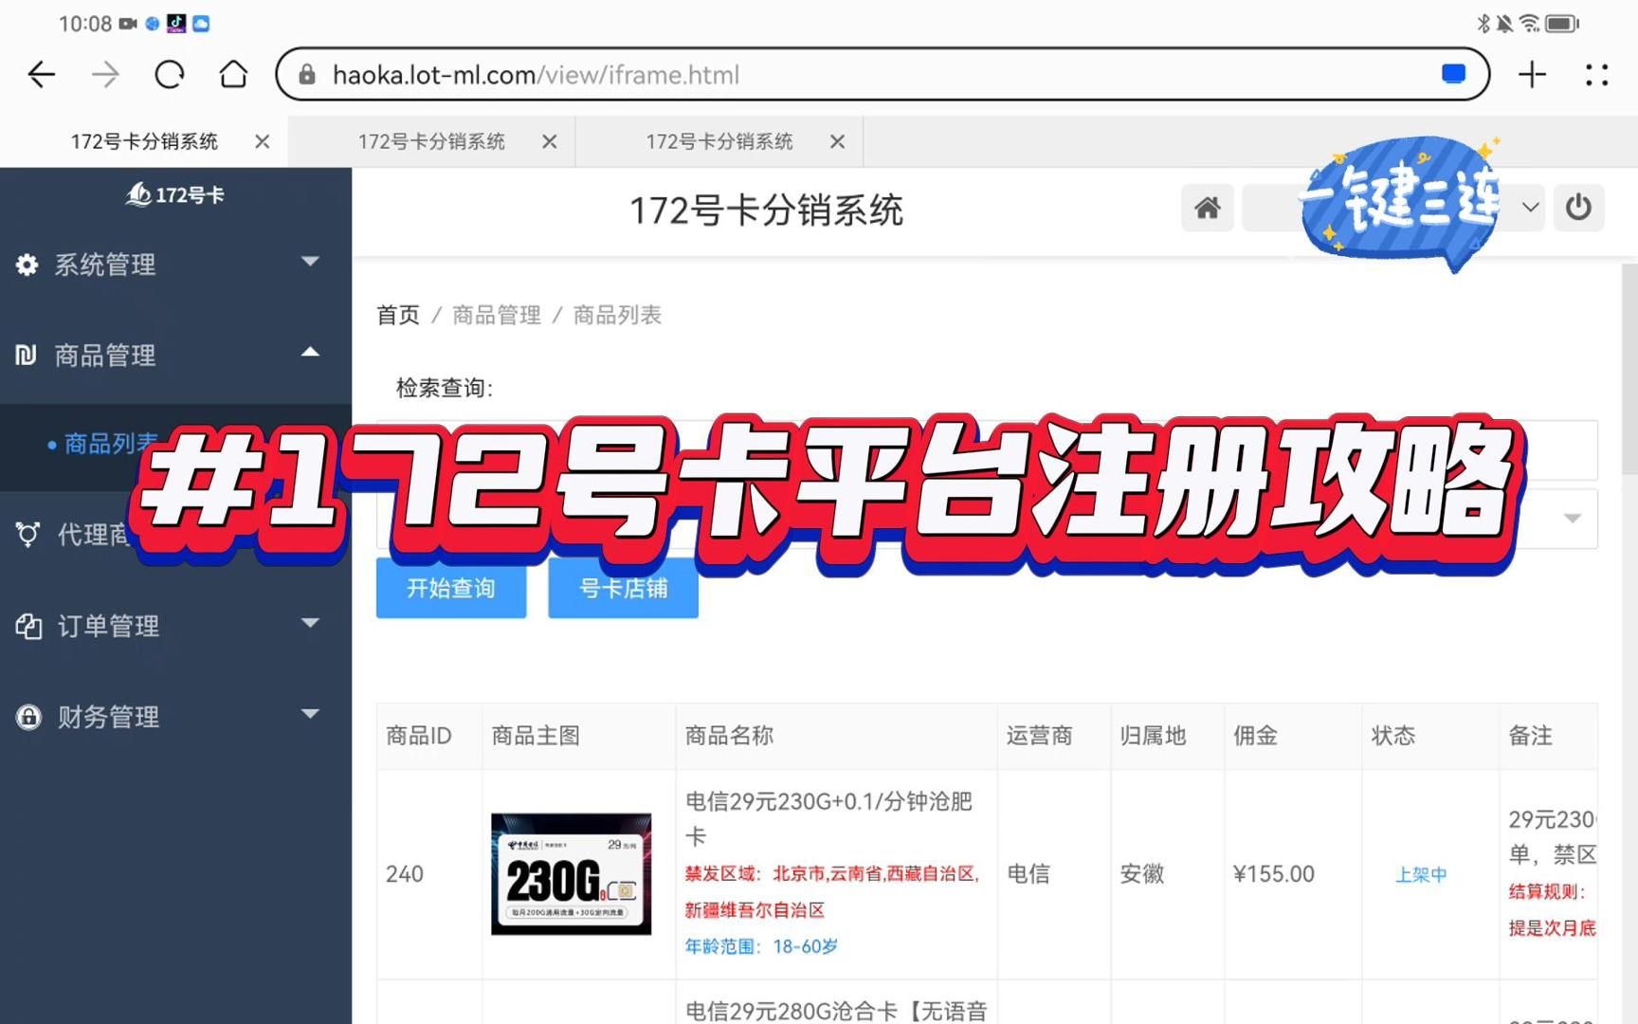This screenshot has width=1638, height=1024.
Task: Open the search filter dropdown arrow
Action: point(1572,519)
